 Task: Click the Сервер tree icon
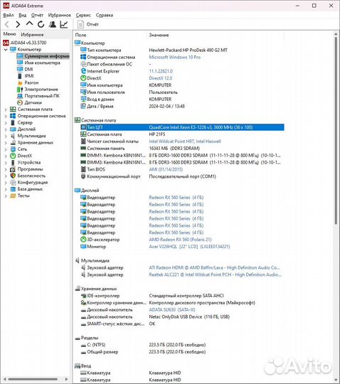[x=13, y=122]
